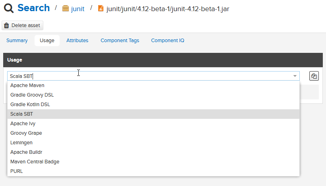Screen dimensions: 326x186
Task: Click the jar file asset icon
Action: tap(101, 8)
